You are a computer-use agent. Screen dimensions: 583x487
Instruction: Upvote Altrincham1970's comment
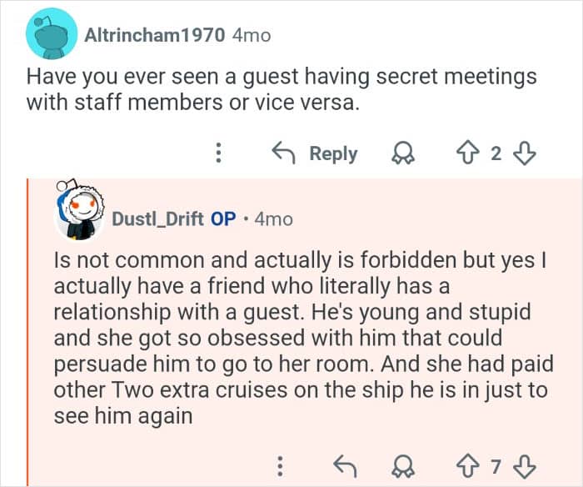(x=468, y=153)
